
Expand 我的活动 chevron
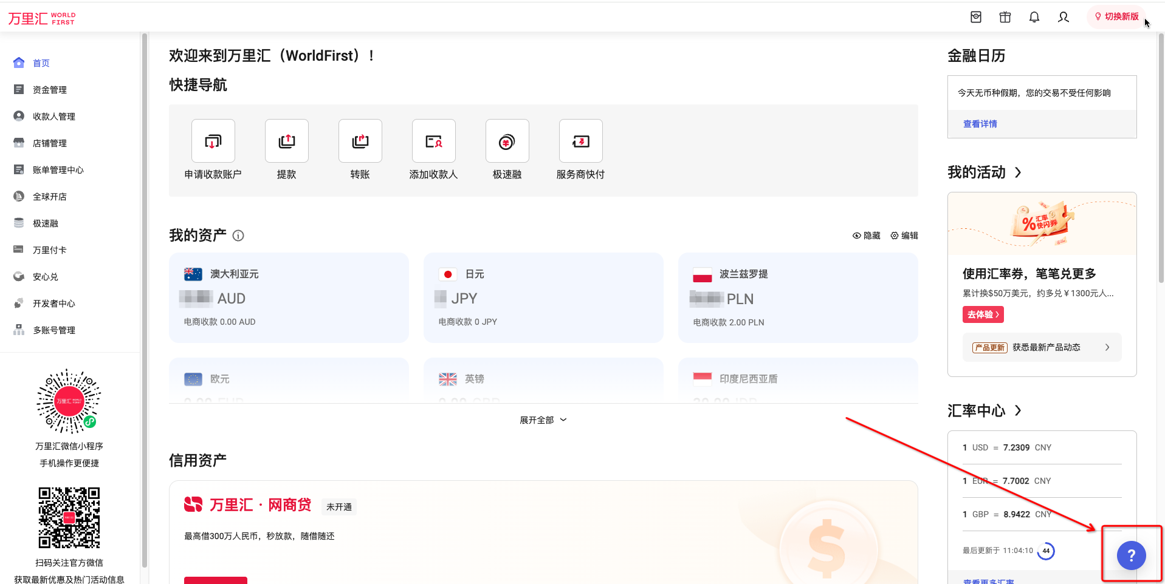click(1018, 172)
